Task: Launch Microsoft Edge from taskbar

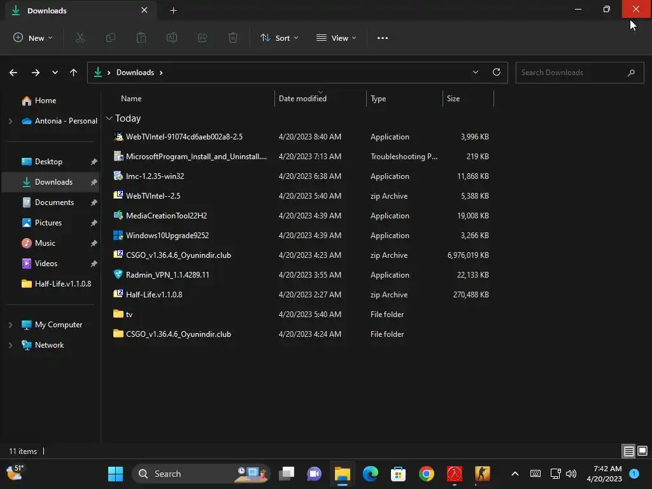Action: (370, 474)
